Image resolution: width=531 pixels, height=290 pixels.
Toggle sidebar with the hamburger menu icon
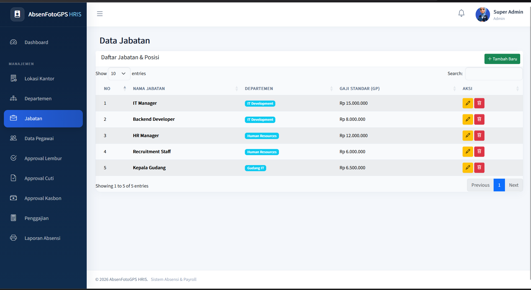[x=100, y=14]
